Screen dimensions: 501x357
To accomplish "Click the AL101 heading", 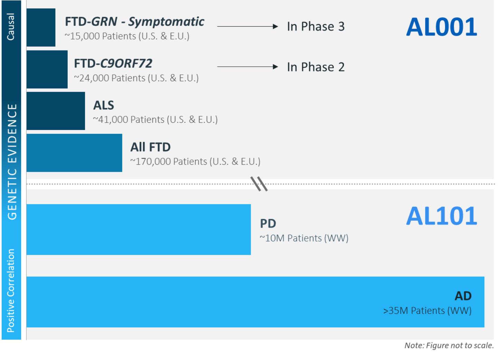I will coord(441,216).
